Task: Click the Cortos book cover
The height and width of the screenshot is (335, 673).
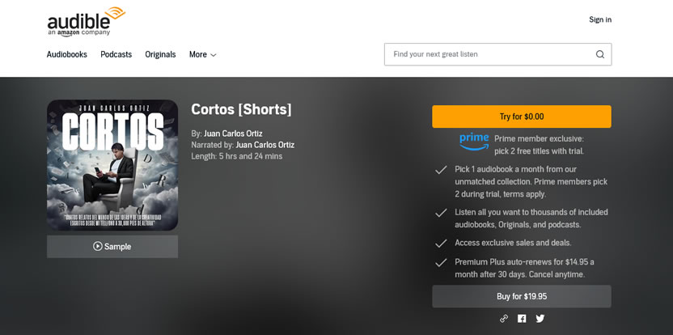Action: coord(112,165)
